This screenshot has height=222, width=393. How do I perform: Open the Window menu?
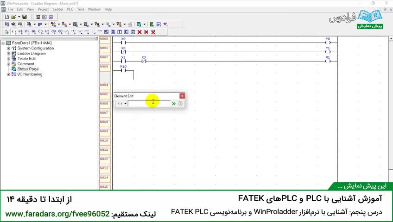click(x=94, y=9)
